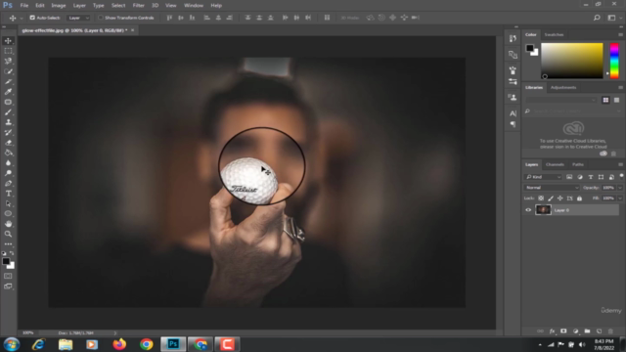Toggle the Auto-Select checkbox
The image size is (626, 352).
coord(32,18)
